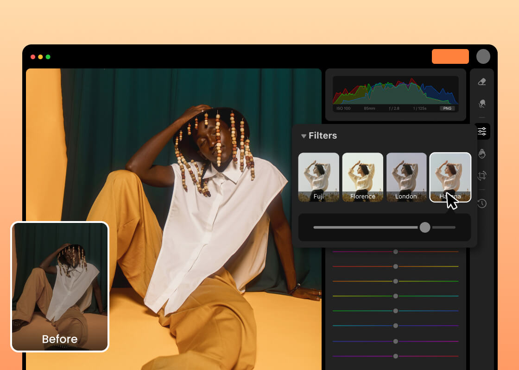Click the bottom-most color slider knob

tap(396, 356)
